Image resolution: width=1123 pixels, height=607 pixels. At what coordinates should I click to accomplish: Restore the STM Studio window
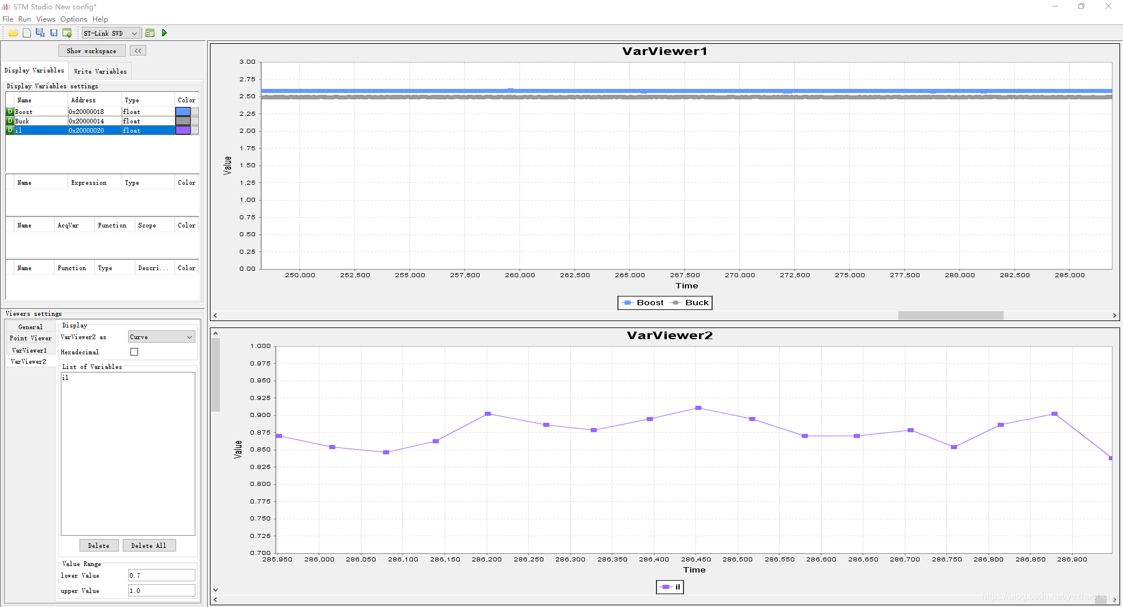coord(1081,6)
